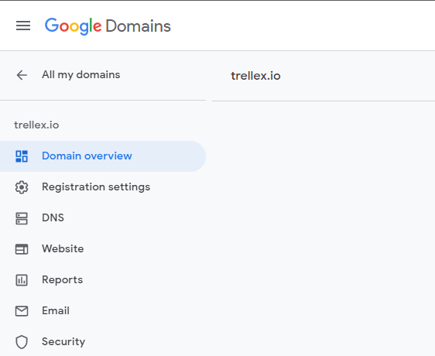The image size is (435, 356).
Task: Click the back arrow icon
Action: [22, 75]
